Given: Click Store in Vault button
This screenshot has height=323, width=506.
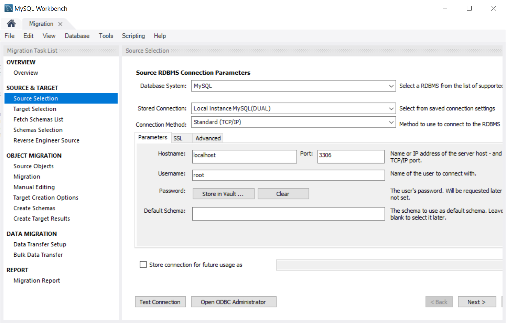Looking at the screenshot, I should tap(223, 194).
